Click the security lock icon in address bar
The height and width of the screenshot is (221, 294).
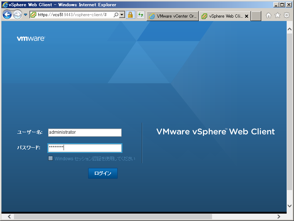[x=129, y=15]
